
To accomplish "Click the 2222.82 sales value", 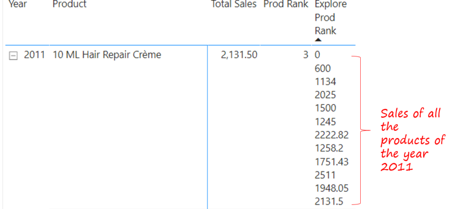I will tap(331, 135).
